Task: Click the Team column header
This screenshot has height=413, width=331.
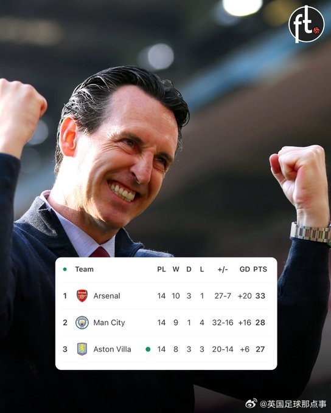Action: pos(84,269)
